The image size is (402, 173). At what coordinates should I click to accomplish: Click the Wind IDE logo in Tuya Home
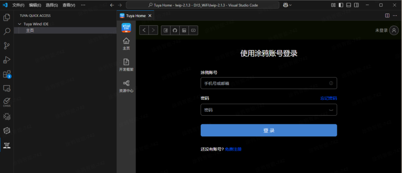pos(126,27)
